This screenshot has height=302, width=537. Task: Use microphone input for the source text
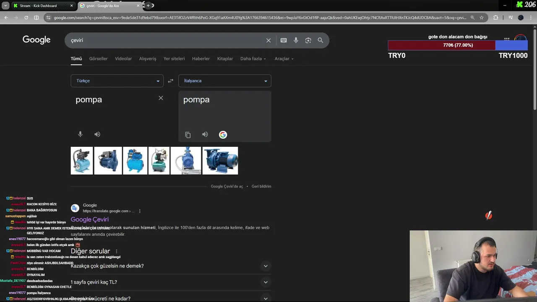80,134
